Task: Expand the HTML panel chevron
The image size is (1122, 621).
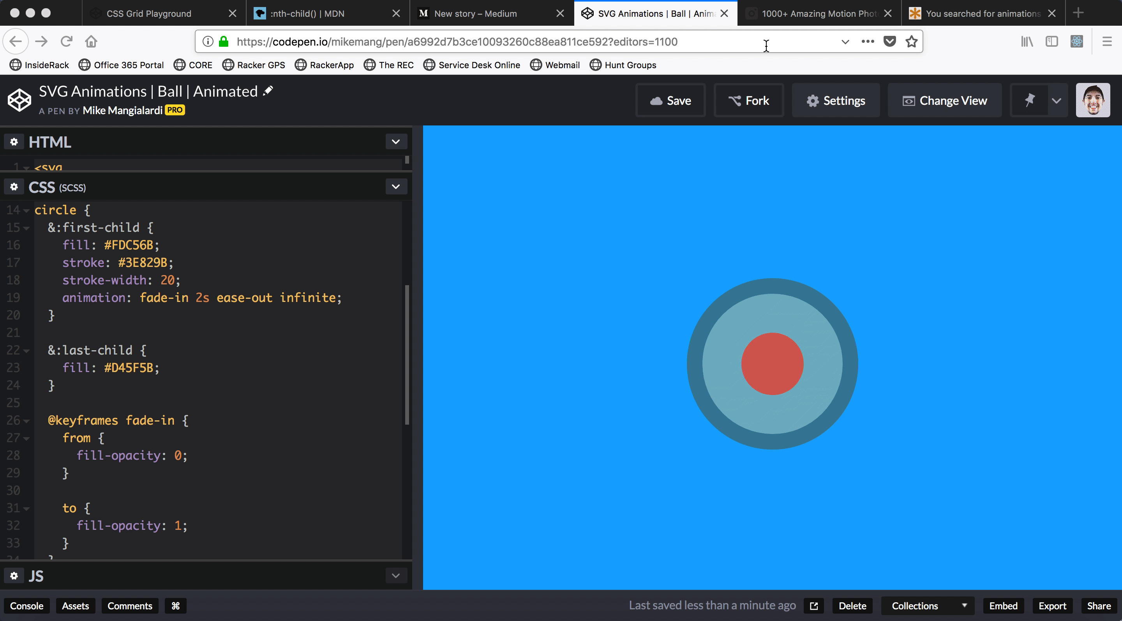Action: (396, 142)
